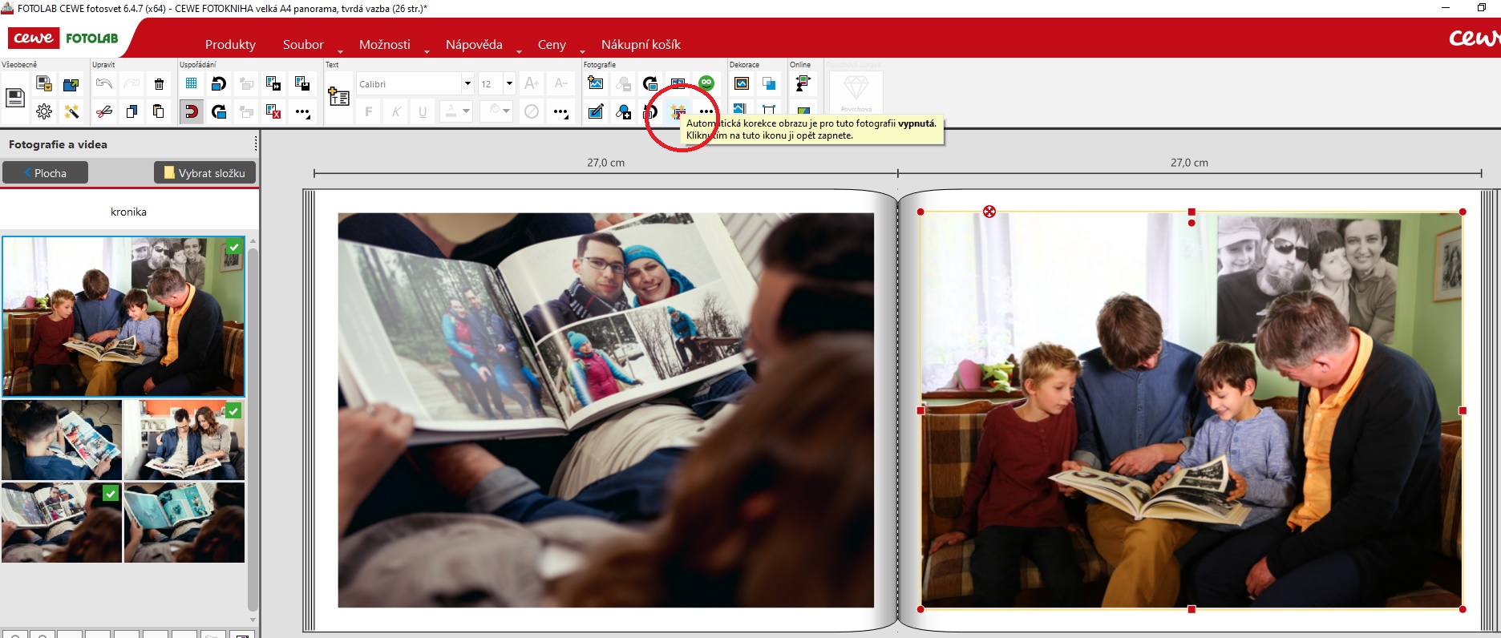Image resolution: width=1501 pixels, height=638 pixels.
Task: Open the font size 12 dropdown
Action: [508, 83]
